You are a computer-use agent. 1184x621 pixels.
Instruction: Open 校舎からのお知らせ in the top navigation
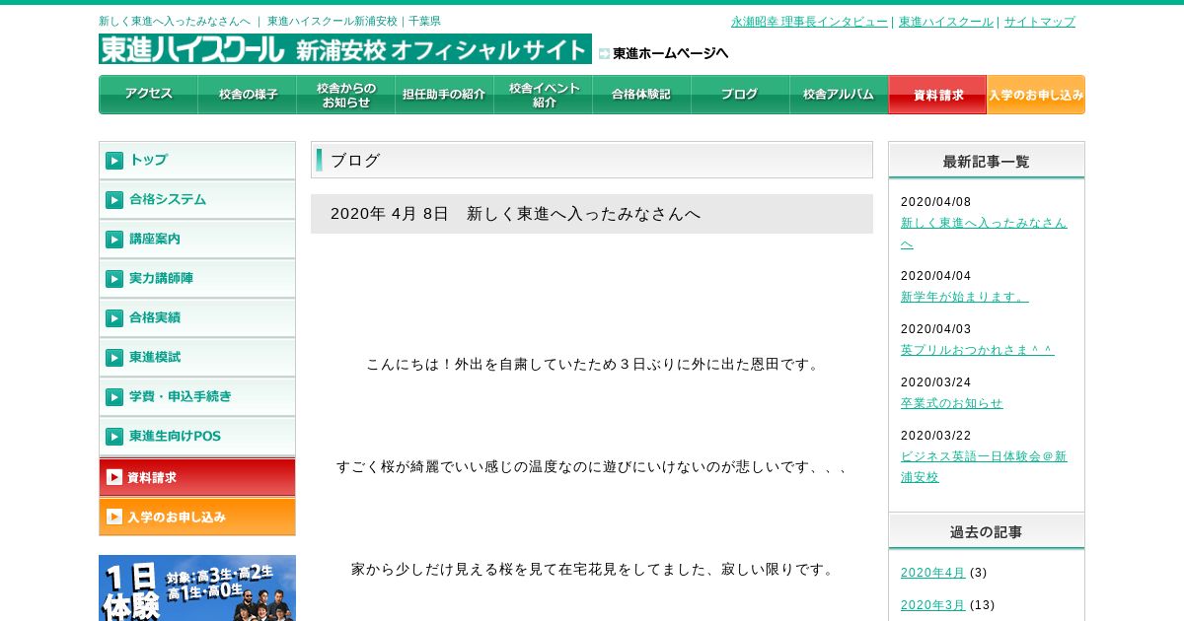click(345, 95)
